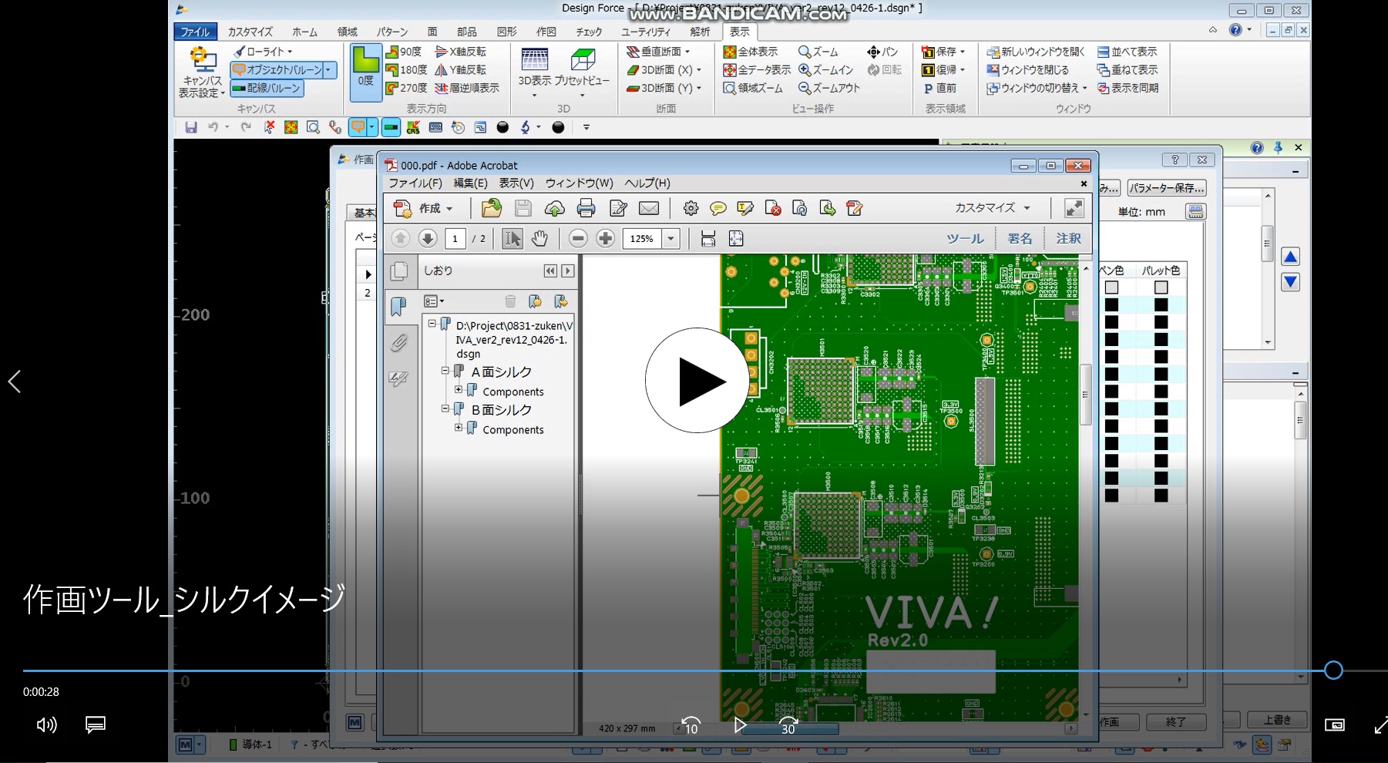The height and width of the screenshot is (763, 1388).
Task: Open the Acrobat settings gear icon
Action: pos(691,208)
